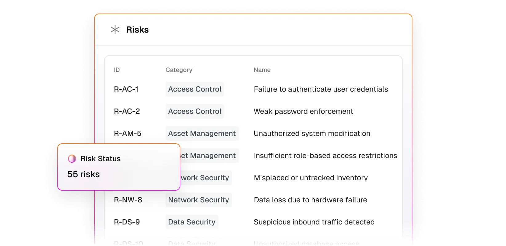Open the "Weak password enforcement" risk
This screenshot has width=506, height=246.
303,111
